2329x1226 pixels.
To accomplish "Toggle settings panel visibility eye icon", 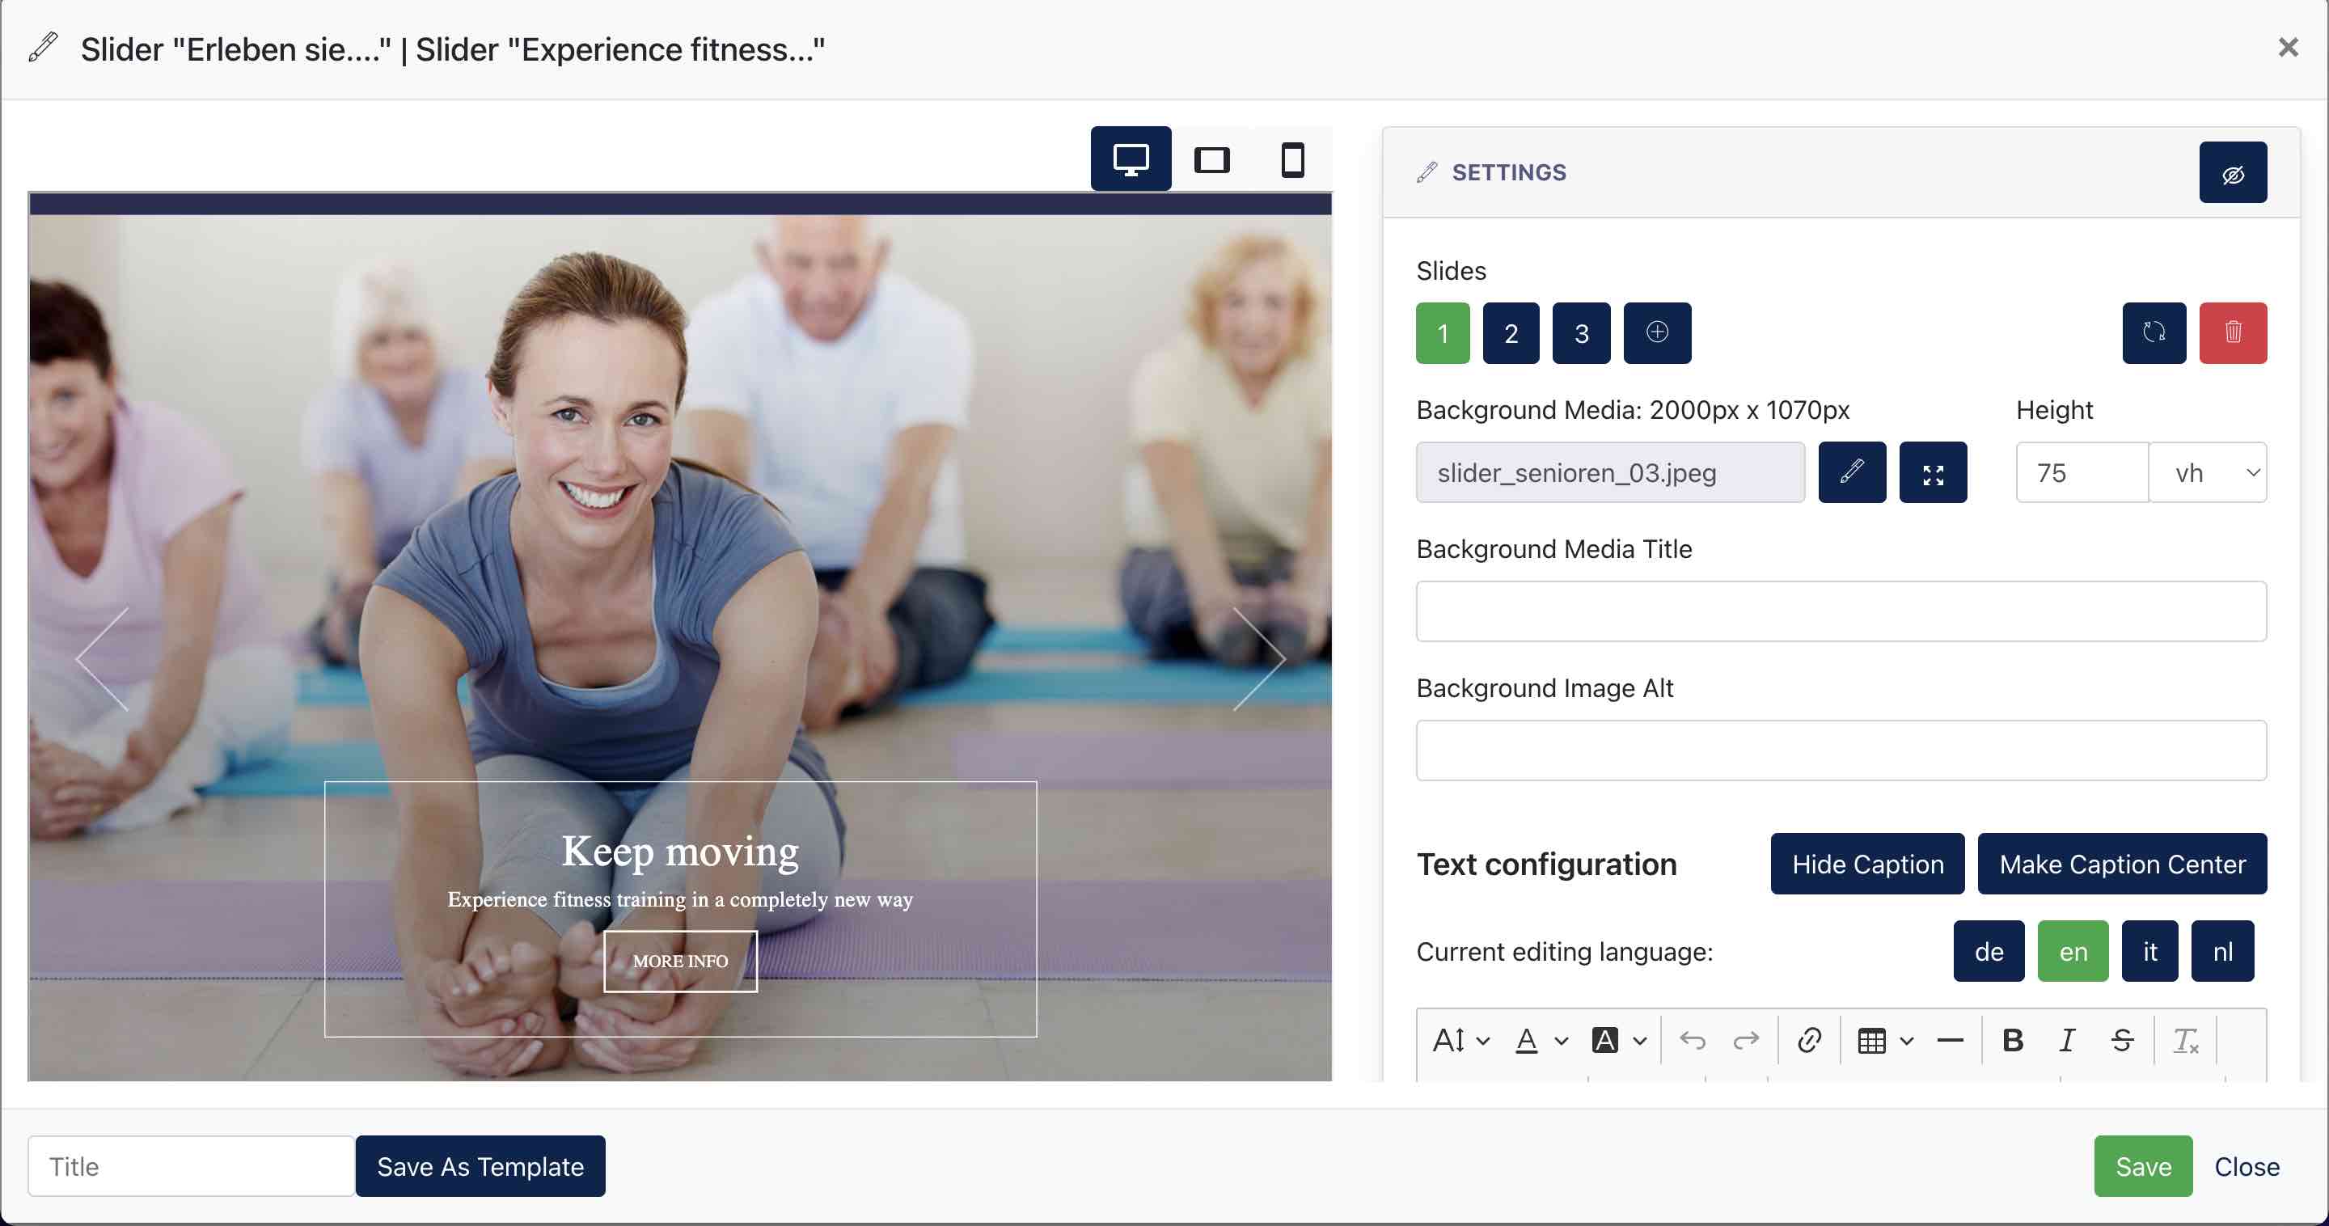I will [x=2232, y=171].
